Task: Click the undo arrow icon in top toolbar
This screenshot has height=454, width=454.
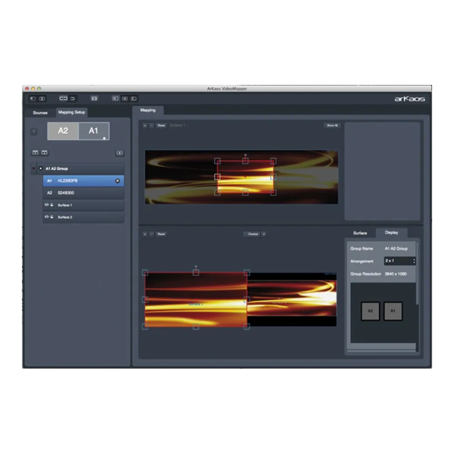Action: pyautogui.click(x=73, y=99)
